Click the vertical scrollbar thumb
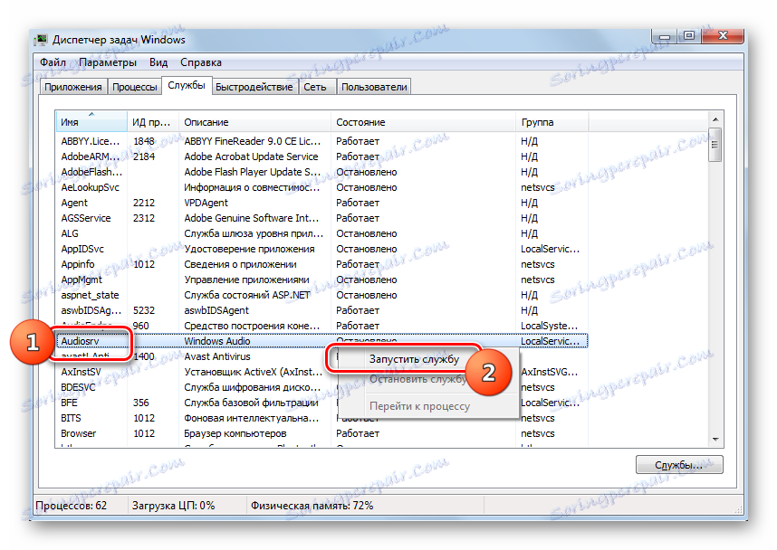 tap(715, 145)
